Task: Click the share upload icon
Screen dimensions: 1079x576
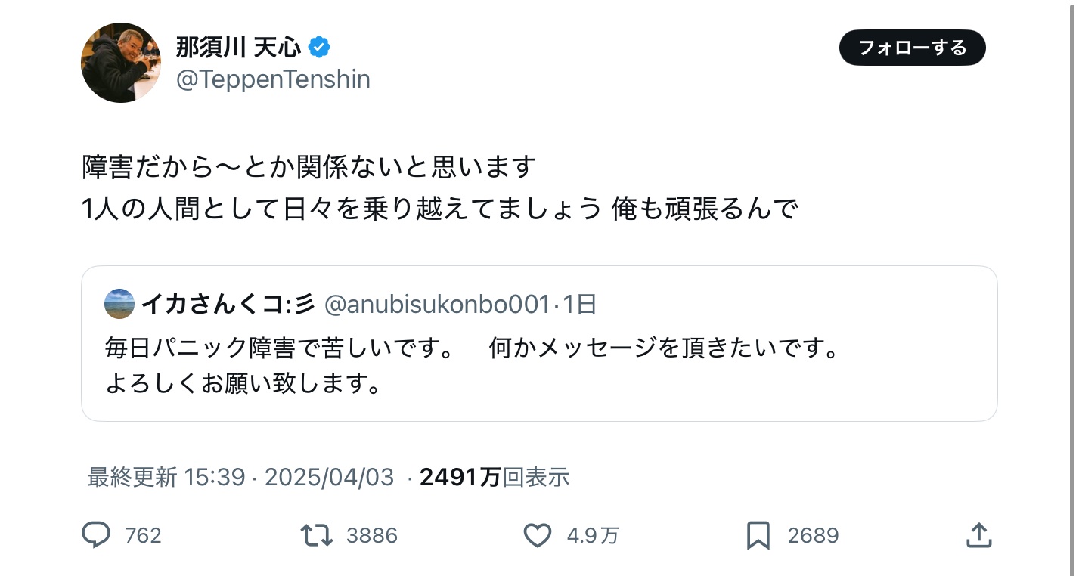Action: (978, 535)
